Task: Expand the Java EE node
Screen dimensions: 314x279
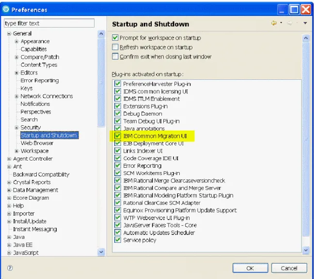Action: [x=9, y=245]
